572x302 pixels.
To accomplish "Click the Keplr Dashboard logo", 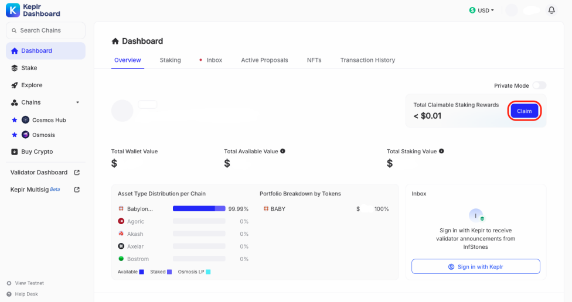I will coord(33,10).
